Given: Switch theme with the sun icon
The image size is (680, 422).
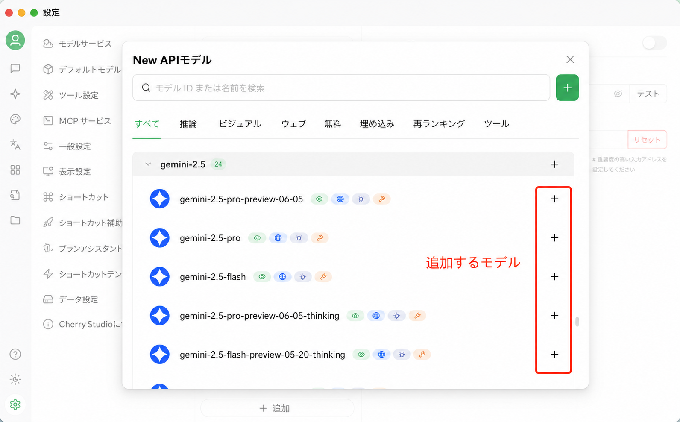Looking at the screenshot, I should pos(15,379).
